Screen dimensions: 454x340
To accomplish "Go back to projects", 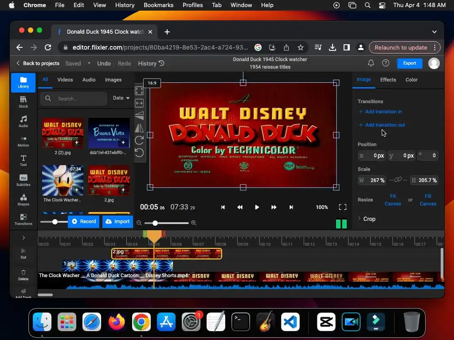I will point(38,63).
